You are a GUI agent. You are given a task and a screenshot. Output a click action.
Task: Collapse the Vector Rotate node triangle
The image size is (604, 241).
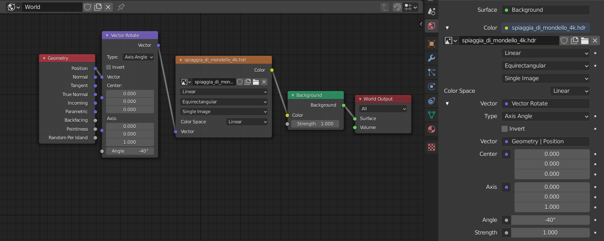point(107,35)
